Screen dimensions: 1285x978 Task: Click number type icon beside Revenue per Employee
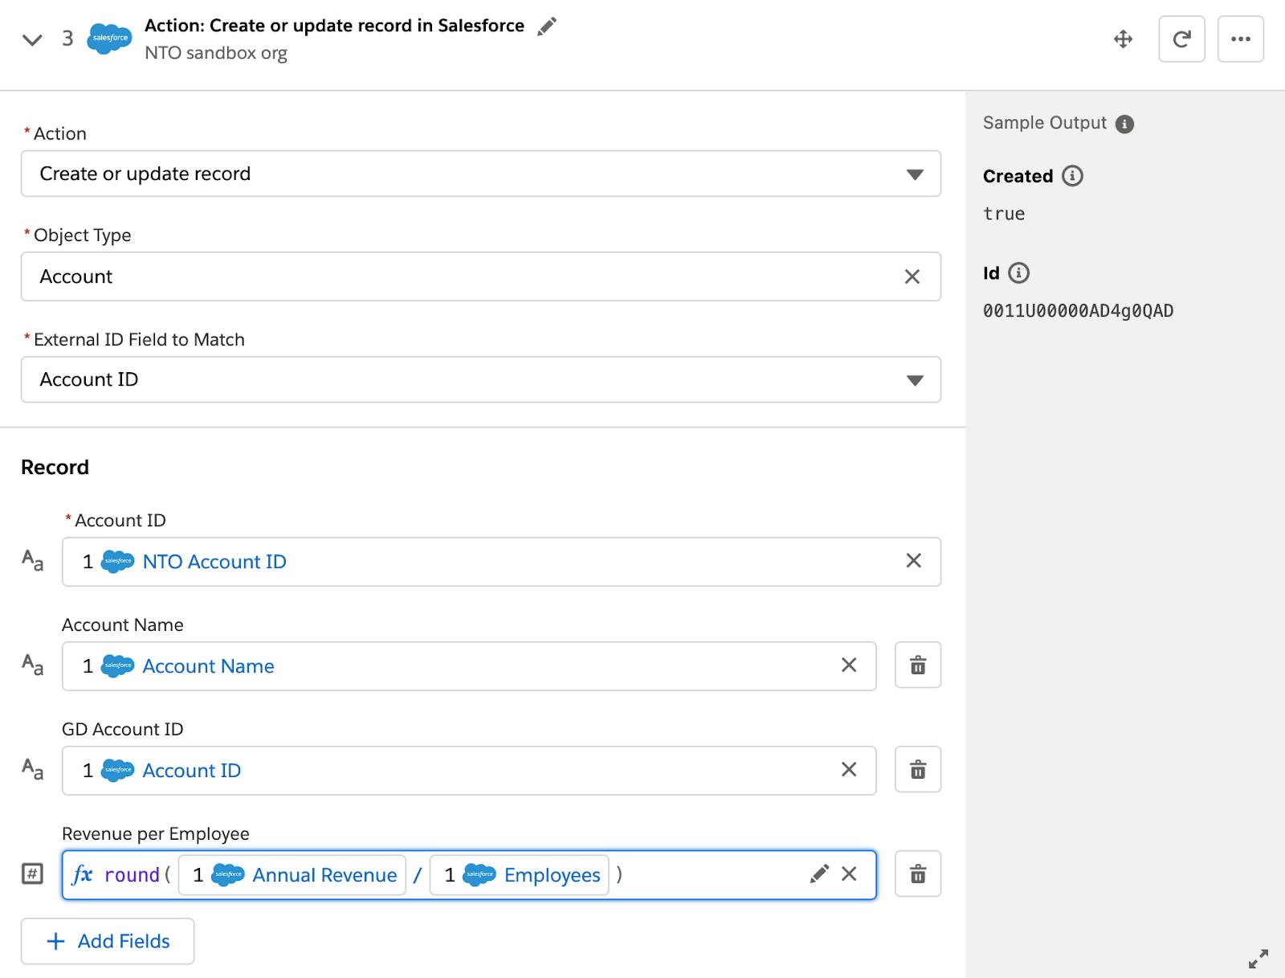point(32,874)
